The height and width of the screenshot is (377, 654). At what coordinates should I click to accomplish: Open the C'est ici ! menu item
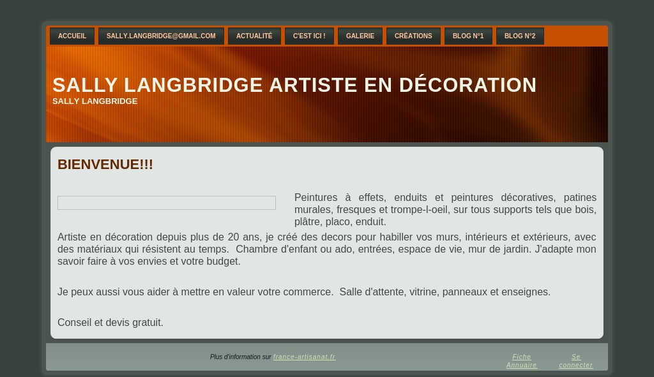[x=309, y=36]
